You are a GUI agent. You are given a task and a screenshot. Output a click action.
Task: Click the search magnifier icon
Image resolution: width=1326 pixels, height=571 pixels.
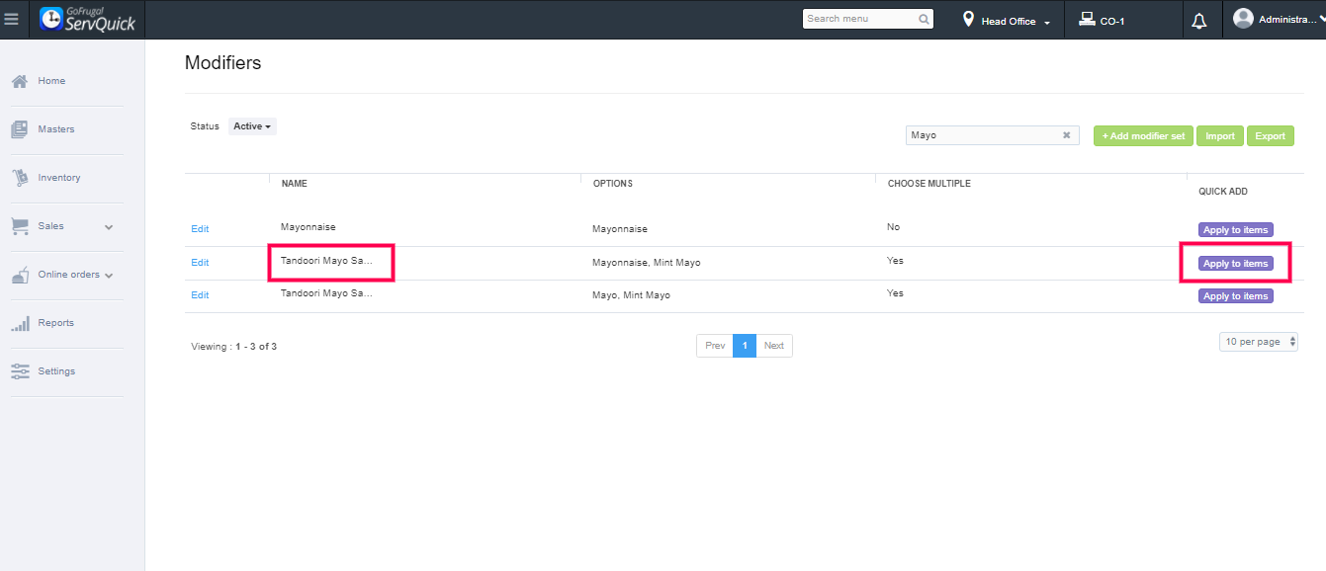[924, 19]
